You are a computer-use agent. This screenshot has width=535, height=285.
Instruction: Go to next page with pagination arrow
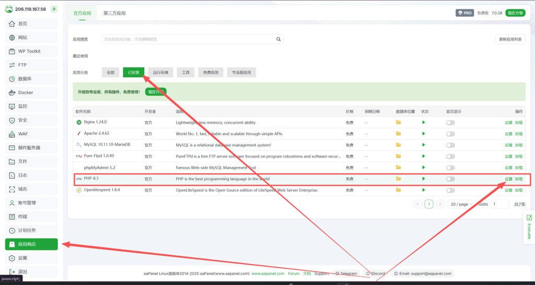(x=440, y=204)
